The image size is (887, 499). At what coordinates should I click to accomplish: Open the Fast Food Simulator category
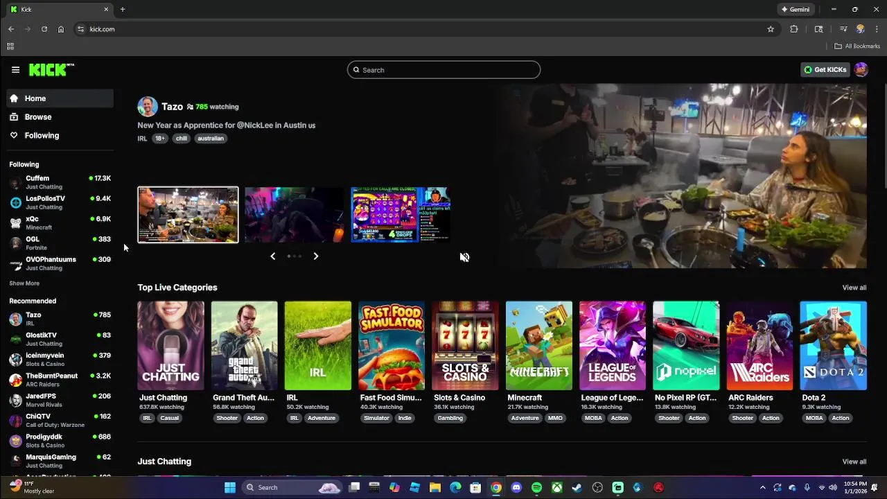392,345
